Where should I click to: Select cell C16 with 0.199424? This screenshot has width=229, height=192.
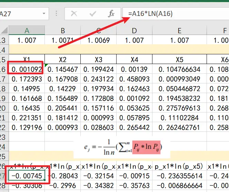pyautogui.click(x=99, y=69)
